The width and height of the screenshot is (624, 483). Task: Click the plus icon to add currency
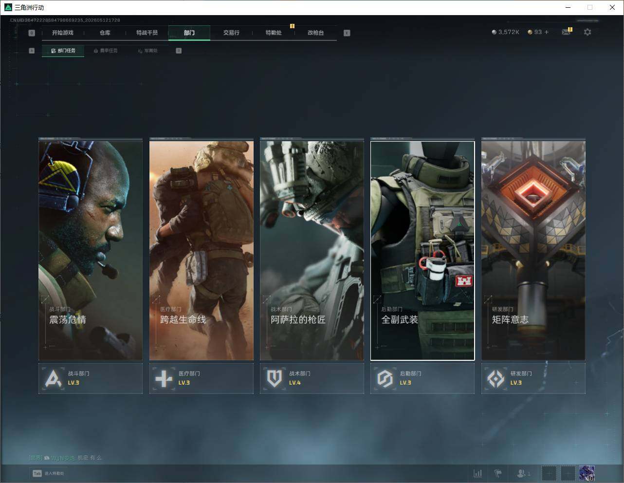[547, 32]
